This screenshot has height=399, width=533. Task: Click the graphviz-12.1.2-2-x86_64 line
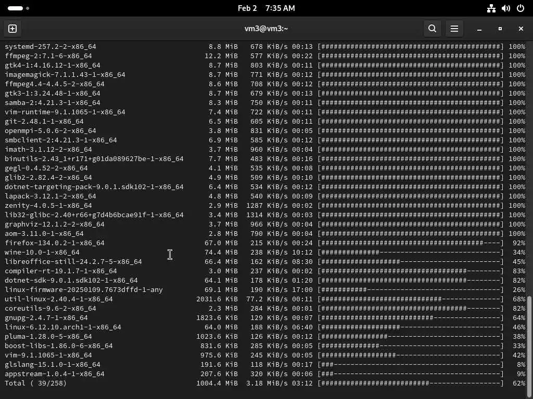(265, 224)
